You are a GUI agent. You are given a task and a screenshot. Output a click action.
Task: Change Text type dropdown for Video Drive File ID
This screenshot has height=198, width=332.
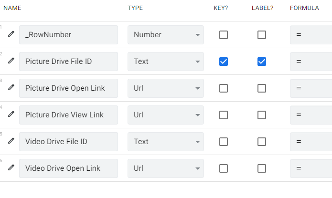[x=166, y=142]
